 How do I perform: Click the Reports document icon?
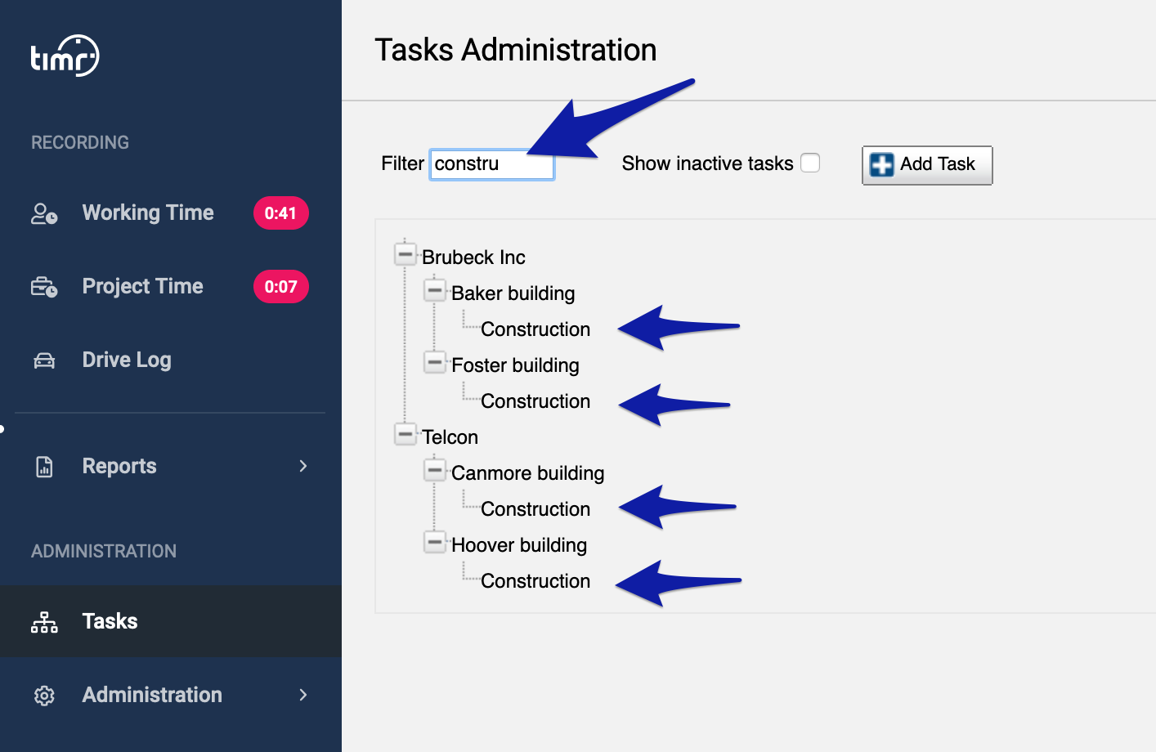44,467
